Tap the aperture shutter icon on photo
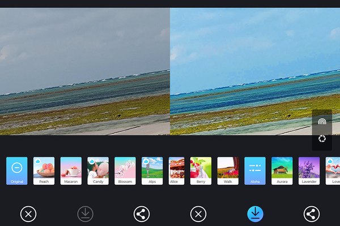340x226 pixels. tap(322, 139)
